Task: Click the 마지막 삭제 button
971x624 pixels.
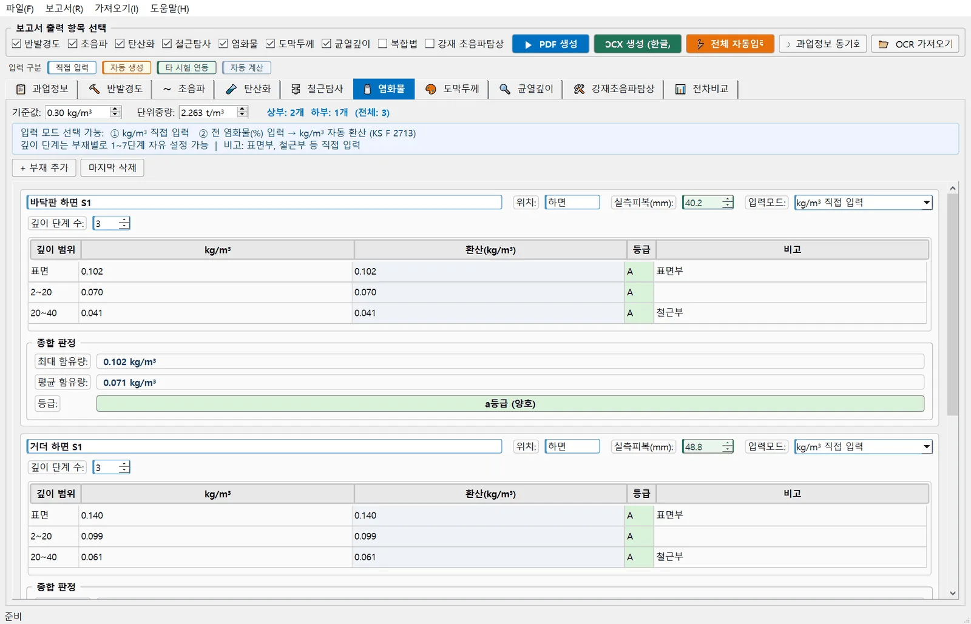Action: (112, 168)
